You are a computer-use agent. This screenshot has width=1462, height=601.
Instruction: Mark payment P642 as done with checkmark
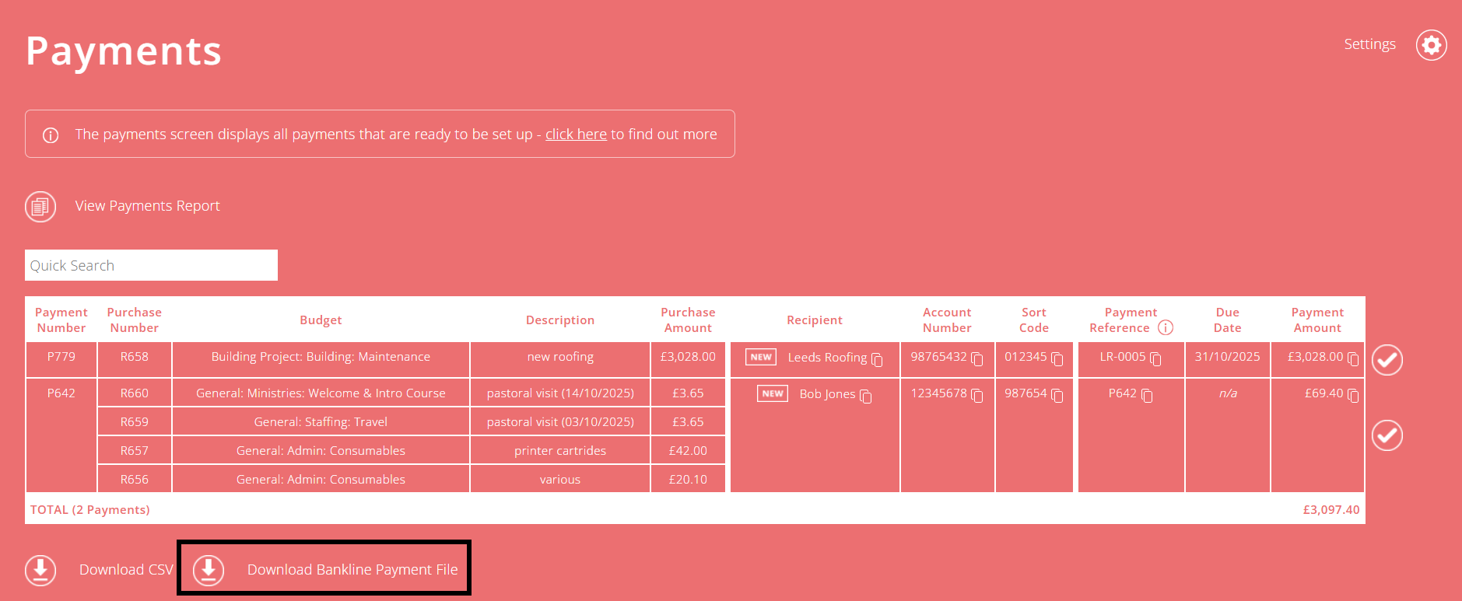pyautogui.click(x=1387, y=435)
